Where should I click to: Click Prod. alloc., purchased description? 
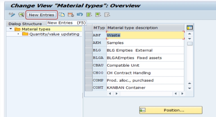[145, 80]
